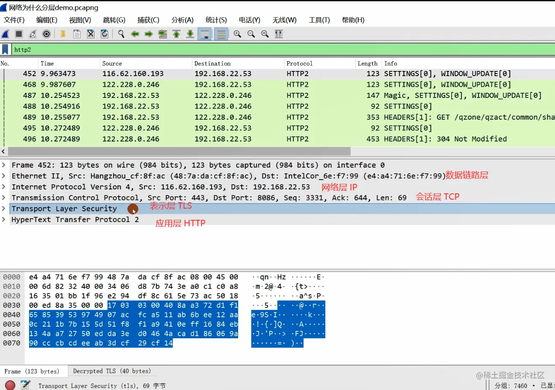Image resolution: width=555 pixels, height=390 pixels.
Task: Restart the current capture
Action: tap(32, 34)
